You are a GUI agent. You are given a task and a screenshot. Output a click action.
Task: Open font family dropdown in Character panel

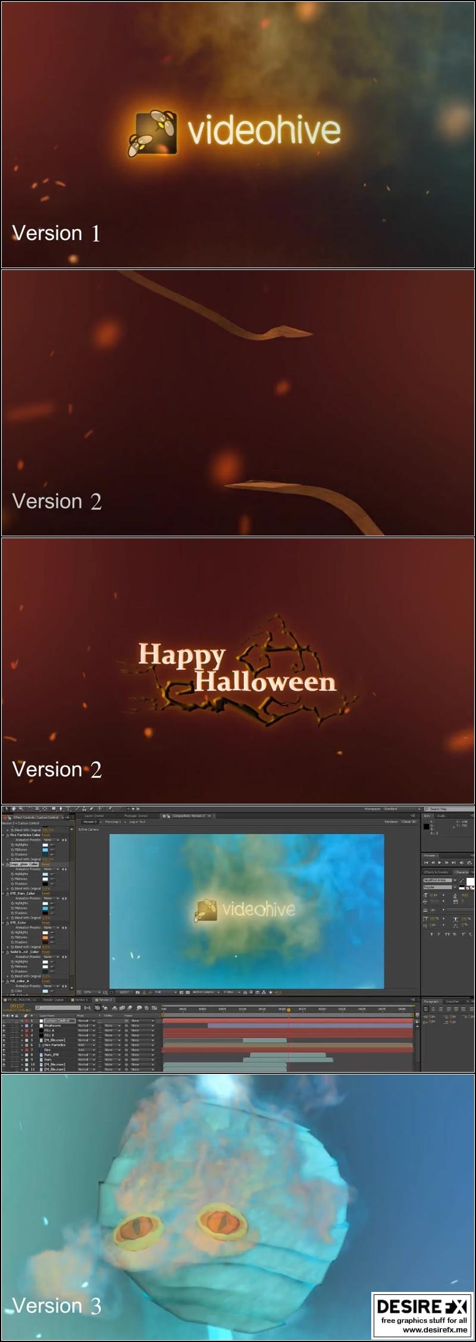point(440,880)
